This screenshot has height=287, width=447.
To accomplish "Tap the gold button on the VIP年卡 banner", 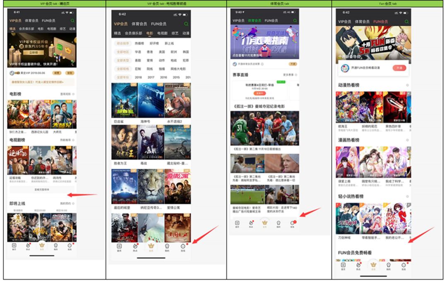I will click(34, 53).
